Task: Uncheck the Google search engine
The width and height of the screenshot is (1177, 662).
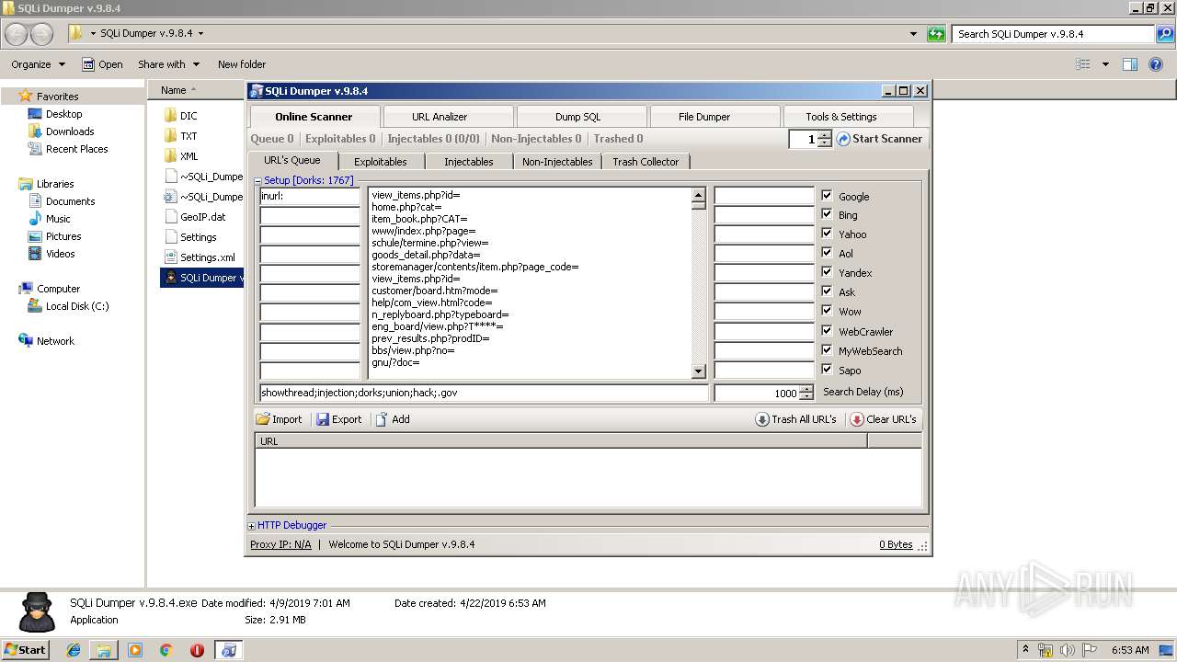Action: click(827, 196)
